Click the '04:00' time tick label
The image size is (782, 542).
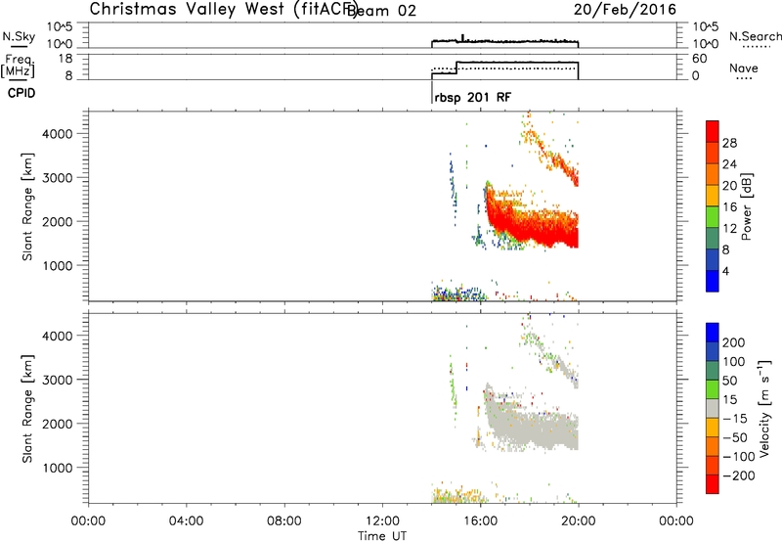click(186, 521)
